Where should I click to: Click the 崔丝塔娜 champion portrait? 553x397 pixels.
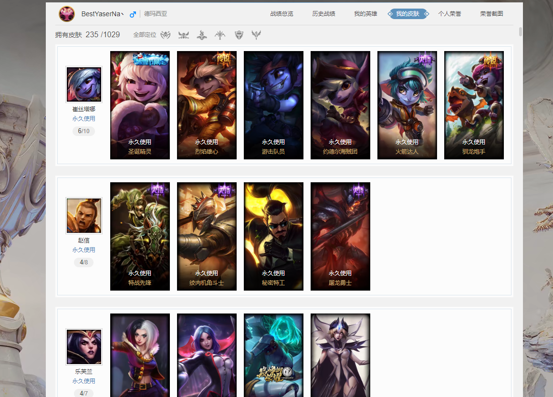pos(84,84)
